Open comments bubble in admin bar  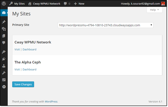pos(67,3)
